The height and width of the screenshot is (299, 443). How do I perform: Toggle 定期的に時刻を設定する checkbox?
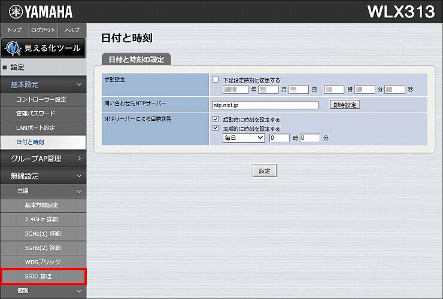216,128
